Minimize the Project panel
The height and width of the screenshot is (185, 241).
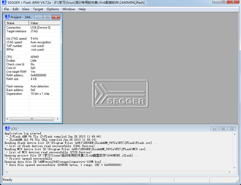38,17
